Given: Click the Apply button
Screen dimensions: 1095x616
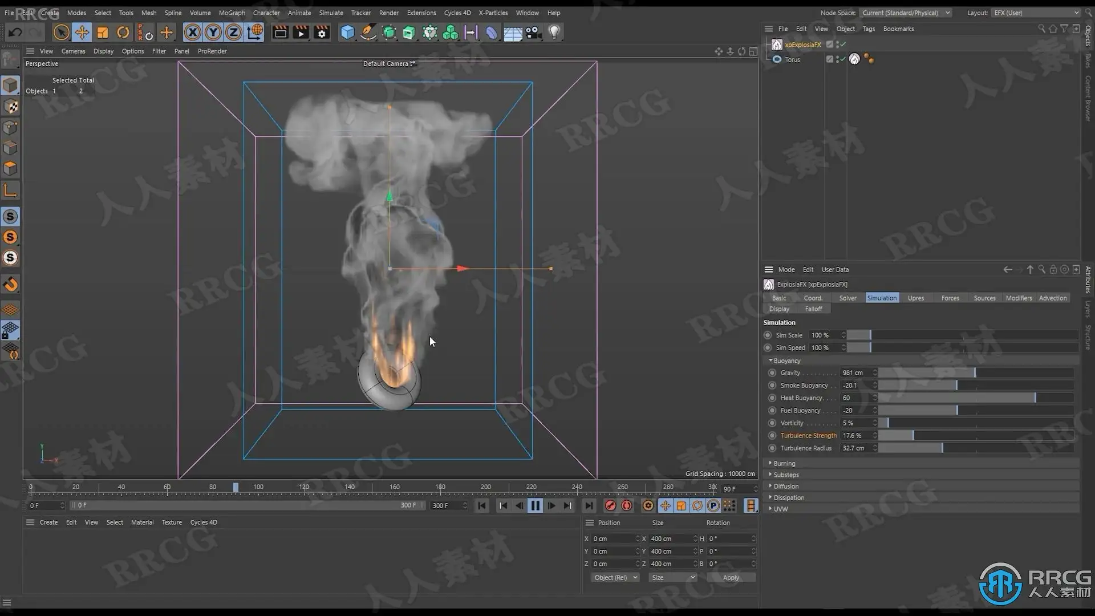Looking at the screenshot, I should click(731, 578).
